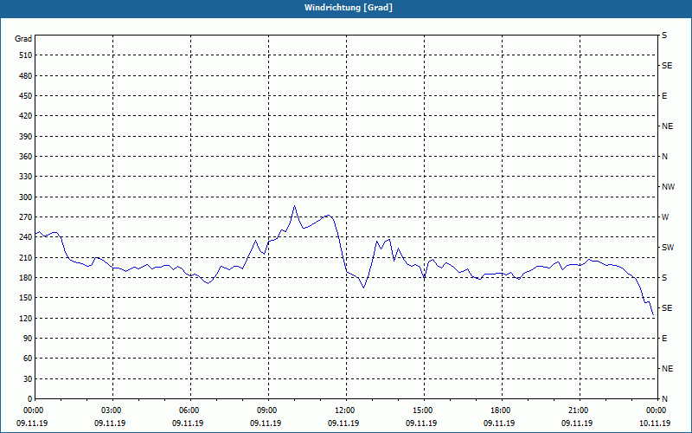Image resolution: width=692 pixels, height=433 pixels.
Task: Click compass label "E" beside the 450 gridline
Action: 664,95
